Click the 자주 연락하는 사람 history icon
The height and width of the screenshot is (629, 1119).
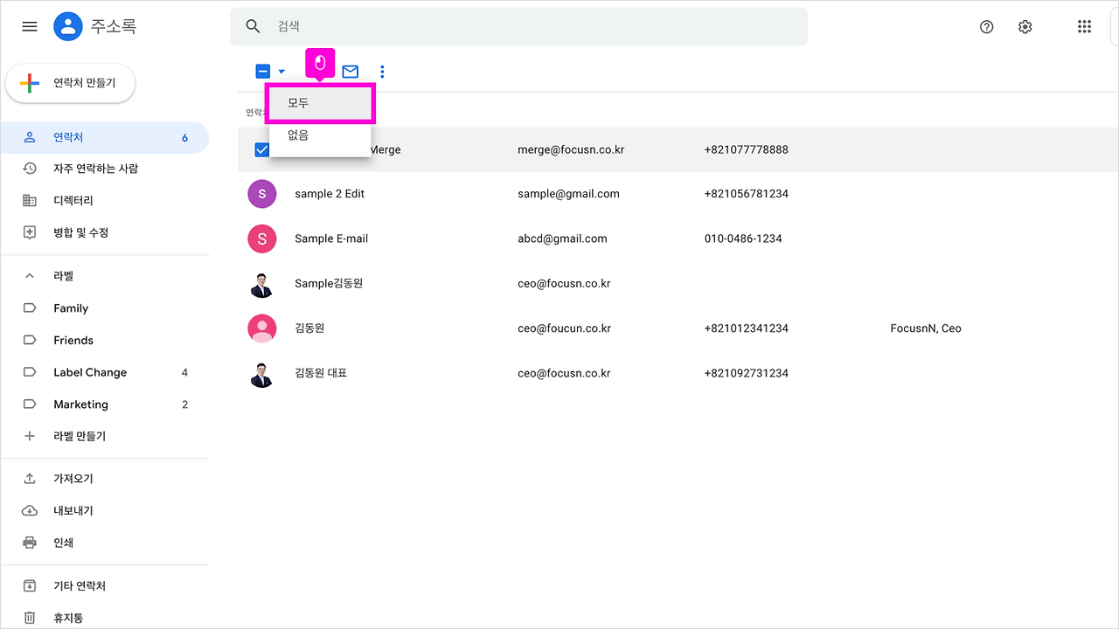(x=30, y=169)
